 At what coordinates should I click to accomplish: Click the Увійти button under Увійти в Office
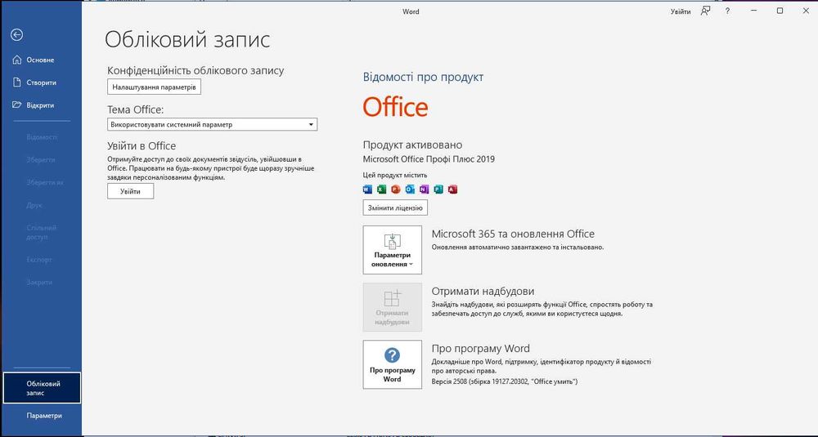point(130,192)
